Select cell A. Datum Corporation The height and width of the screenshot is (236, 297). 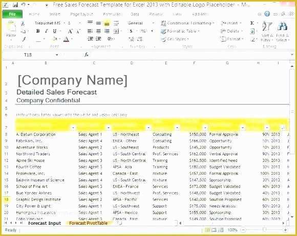(x=36, y=134)
